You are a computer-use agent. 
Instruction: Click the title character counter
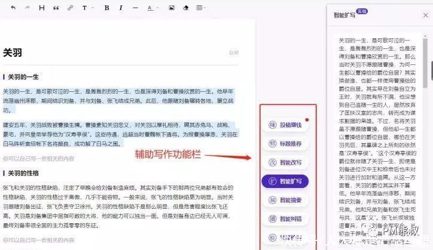click(234, 53)
